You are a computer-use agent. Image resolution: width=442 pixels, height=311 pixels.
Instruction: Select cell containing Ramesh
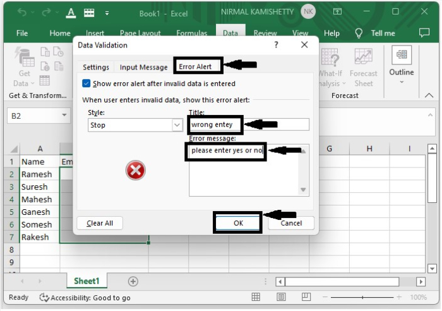(40, 174)
